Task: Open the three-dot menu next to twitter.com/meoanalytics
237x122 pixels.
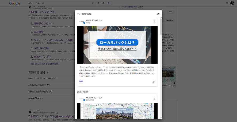Action: (x=57, y=113)
